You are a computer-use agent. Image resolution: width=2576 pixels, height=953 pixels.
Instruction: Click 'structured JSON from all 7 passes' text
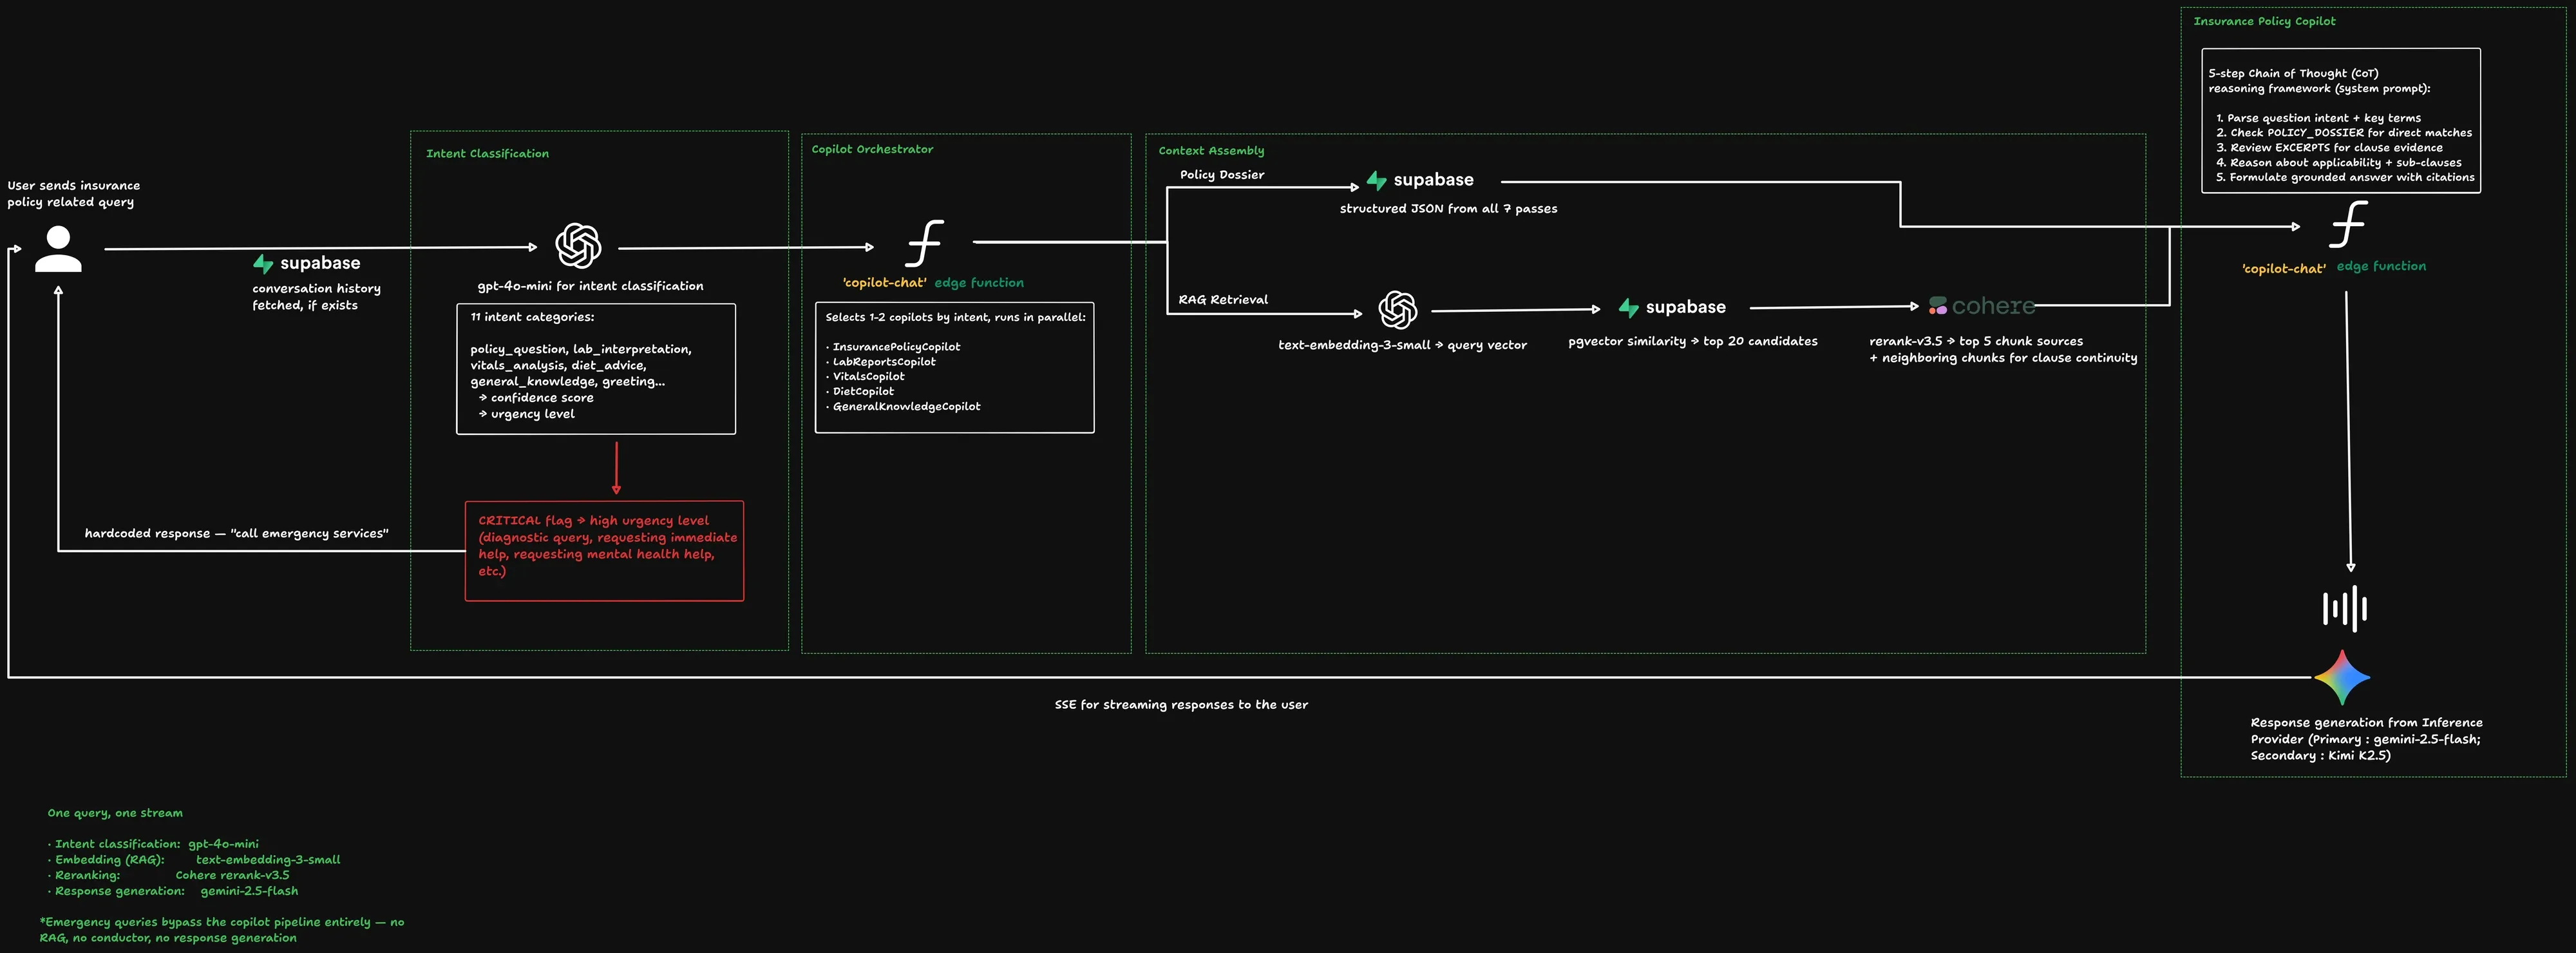pos(1448,209)
